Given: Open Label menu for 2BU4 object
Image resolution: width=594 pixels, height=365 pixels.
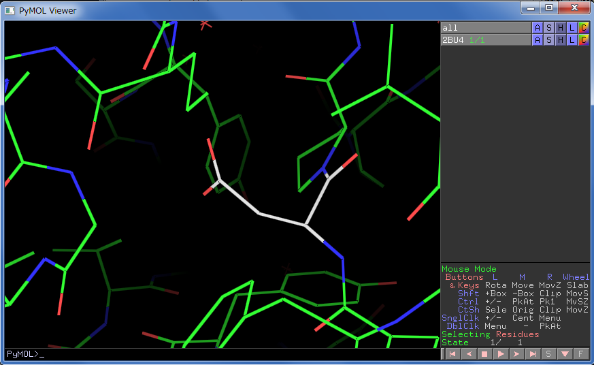Looking at the screenshot, I should coord(572,40).
